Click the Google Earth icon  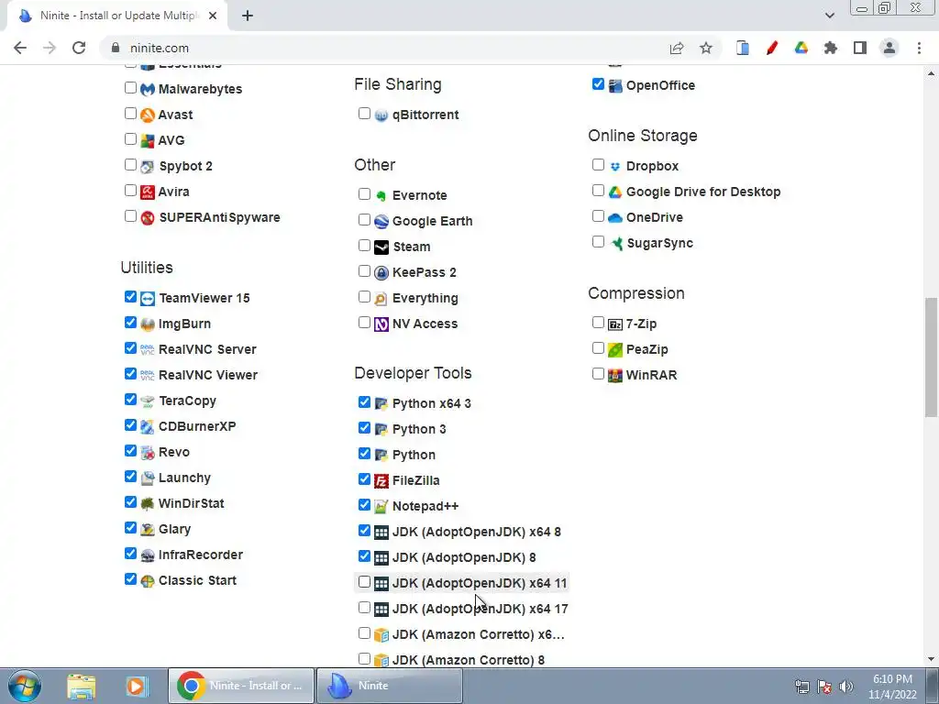[381, 222]
